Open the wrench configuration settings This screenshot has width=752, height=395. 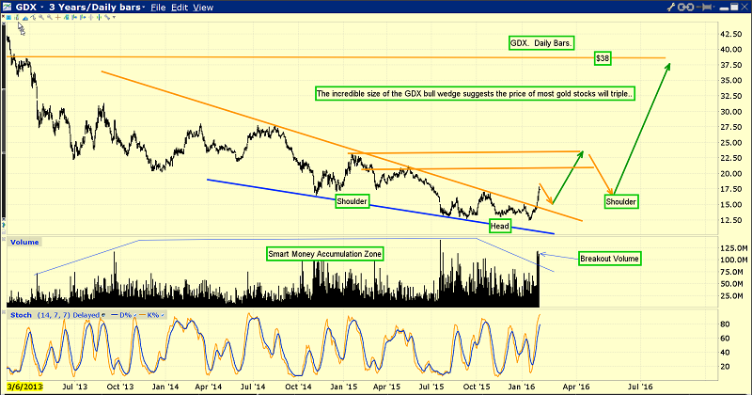(671, 8)
